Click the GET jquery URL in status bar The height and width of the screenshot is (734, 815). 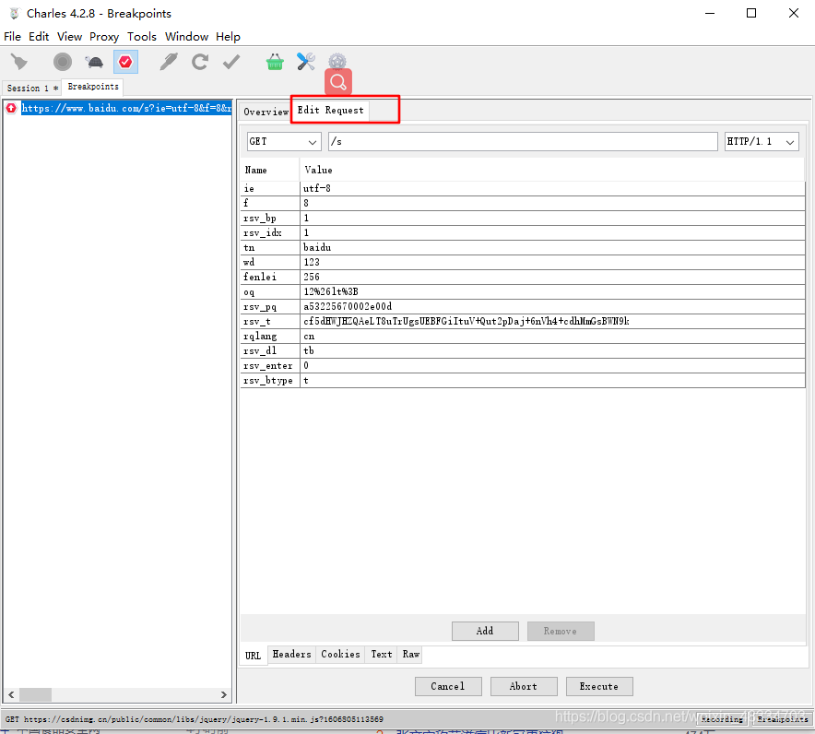pyautogui.click(x=195, y=719)
